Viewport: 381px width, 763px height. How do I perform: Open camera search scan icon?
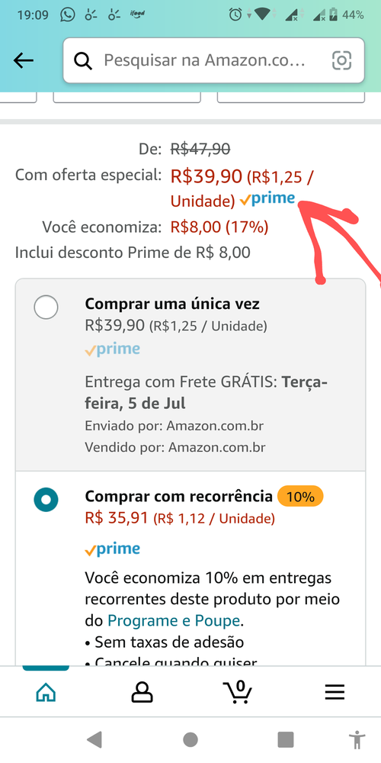point(341,61)
